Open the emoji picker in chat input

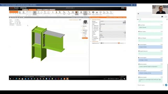coord(163,85)
